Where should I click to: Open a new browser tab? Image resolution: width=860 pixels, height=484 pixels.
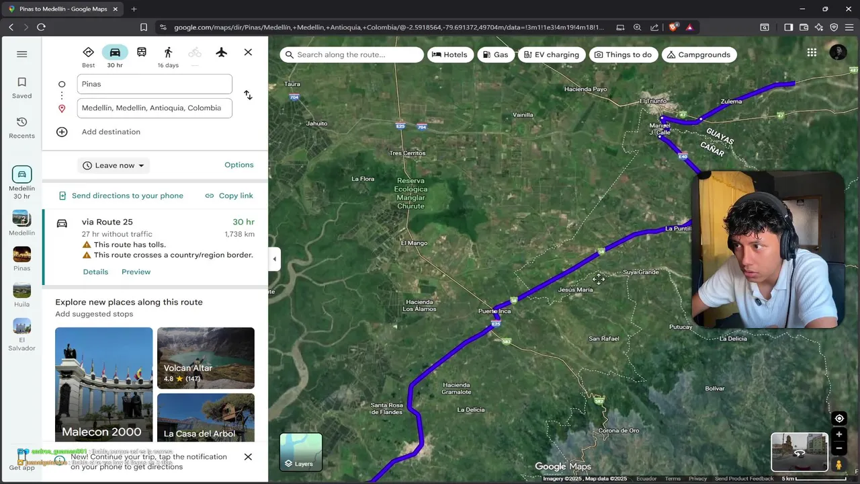pyautogui.click(x=134, y=9)
